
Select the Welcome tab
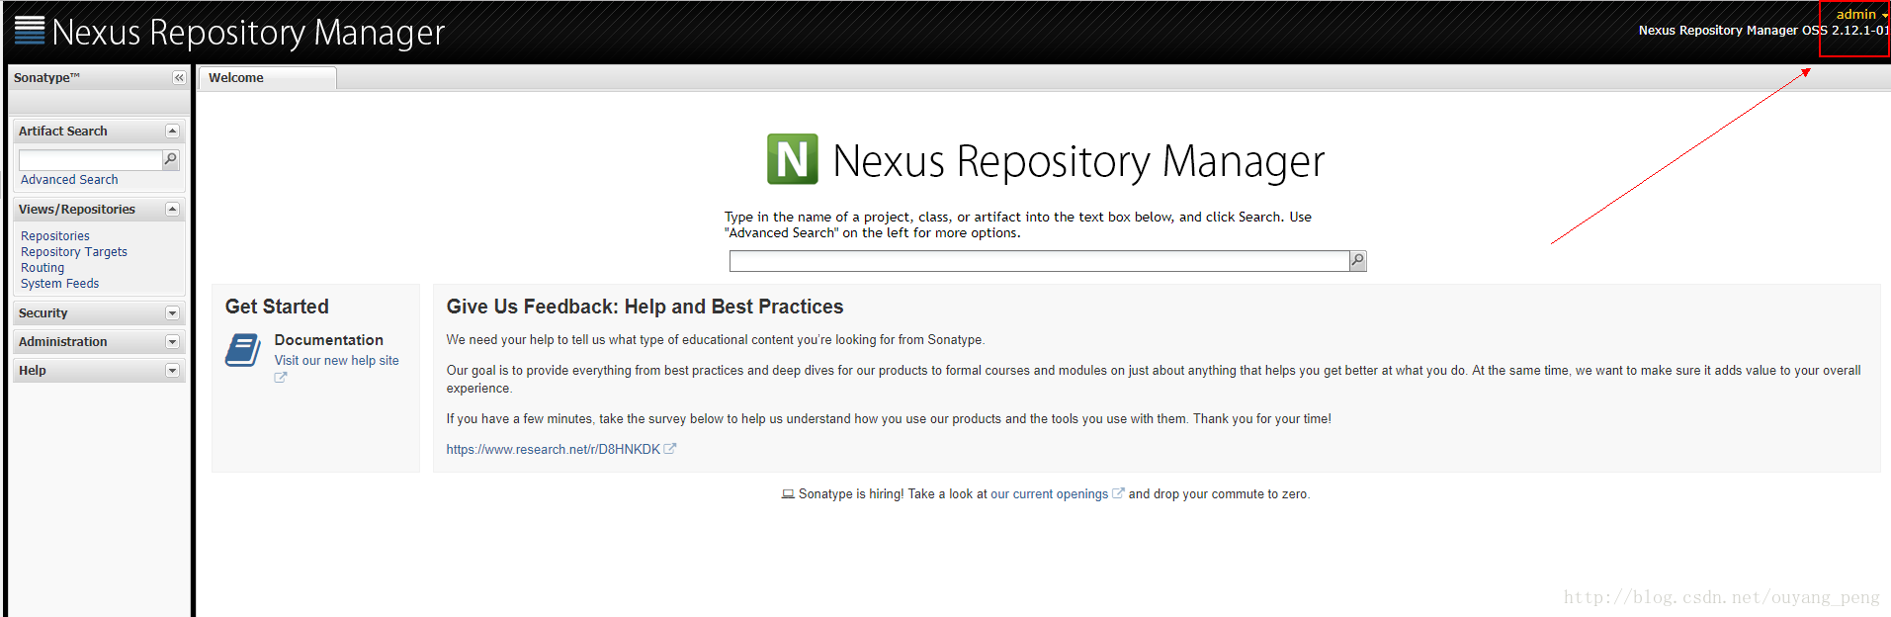[x=267, y=78]
